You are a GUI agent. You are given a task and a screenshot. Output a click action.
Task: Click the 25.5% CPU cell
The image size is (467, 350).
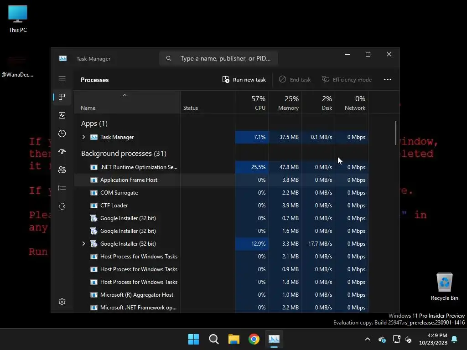[x=252, y=167]
